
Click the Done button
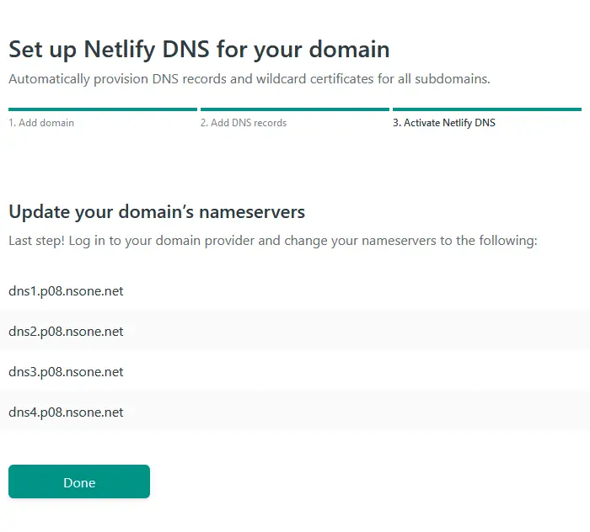tap(79, 481)
